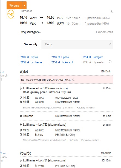This screenshot has width=121, height=168.
Task: Open the 2113 zł Opodo offer
Action: click(x=60, y=57)
